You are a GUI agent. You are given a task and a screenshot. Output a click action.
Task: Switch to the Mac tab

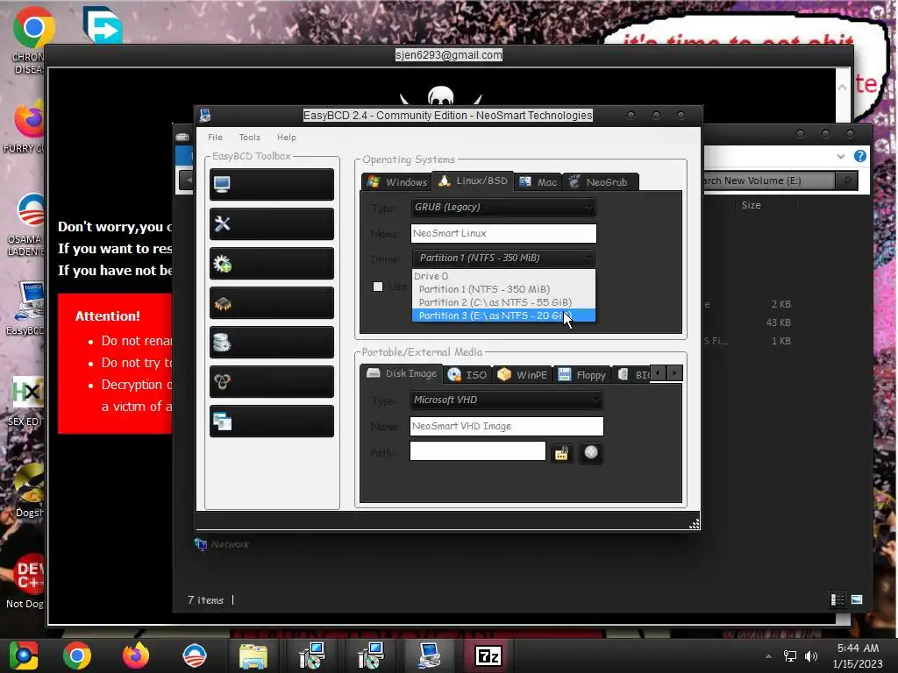[538, 182]
